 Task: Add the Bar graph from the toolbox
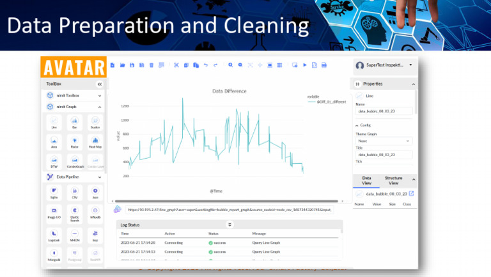(x=75, y=123)
